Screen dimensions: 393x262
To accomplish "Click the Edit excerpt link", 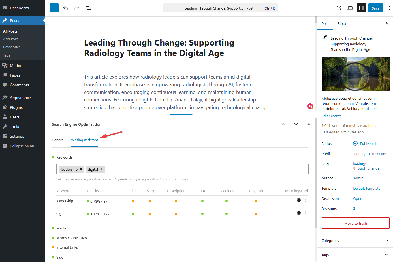I will coord(331,116).
